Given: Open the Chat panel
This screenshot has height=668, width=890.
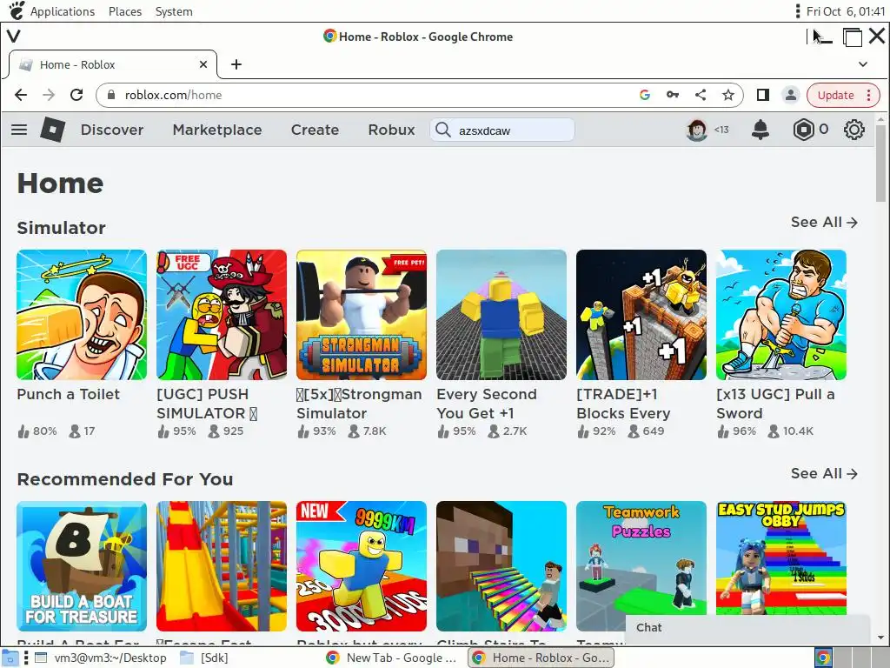Looking at the screenshot, I should point(747,628).
